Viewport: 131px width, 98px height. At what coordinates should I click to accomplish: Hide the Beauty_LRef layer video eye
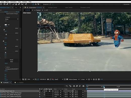pos(40,96)
